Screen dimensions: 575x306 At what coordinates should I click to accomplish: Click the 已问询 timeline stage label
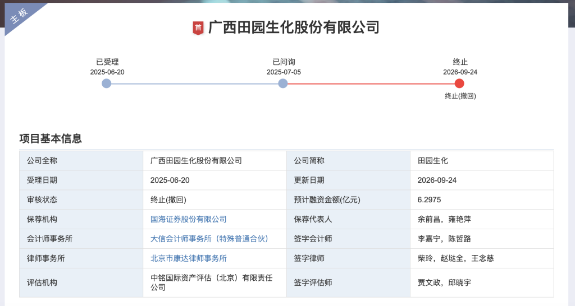284,62
